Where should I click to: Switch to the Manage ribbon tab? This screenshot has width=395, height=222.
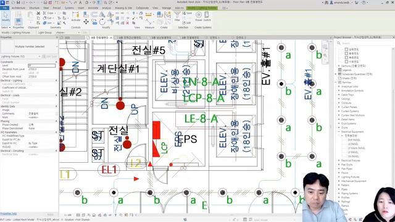166,8
